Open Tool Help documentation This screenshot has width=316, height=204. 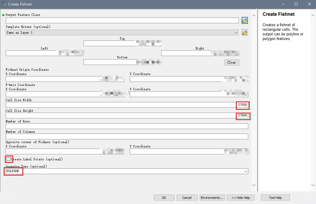click(275, 197)
